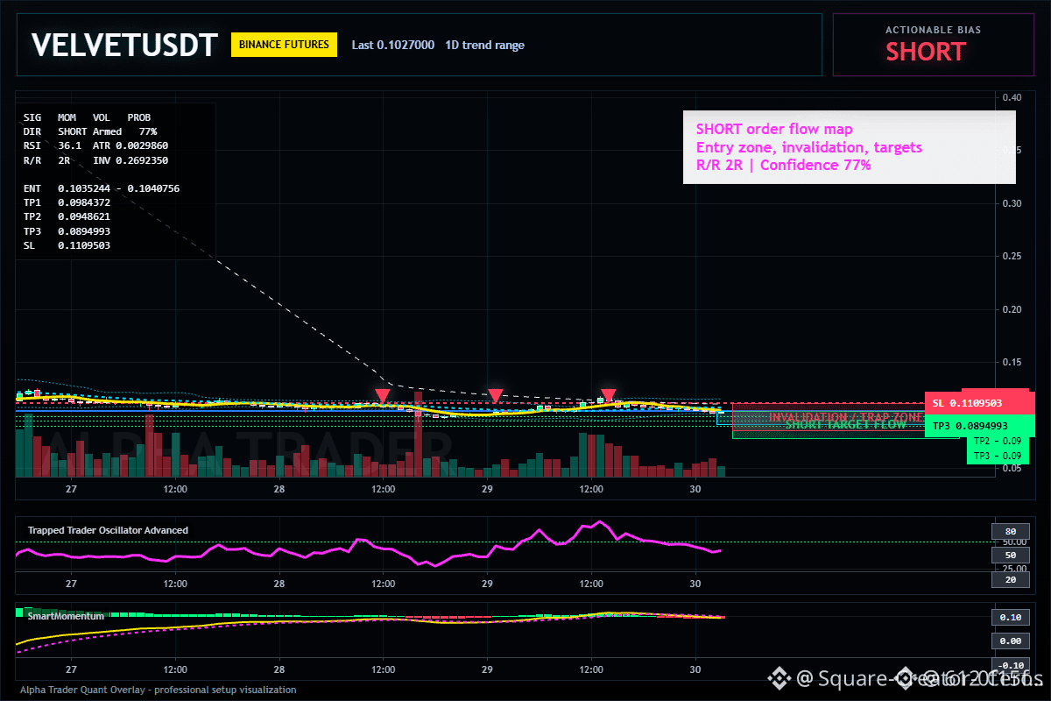The image size is (1051, 701).
Task: Click the red triangle above 12:00 on the 29th
Action: [x=608, y=396]
